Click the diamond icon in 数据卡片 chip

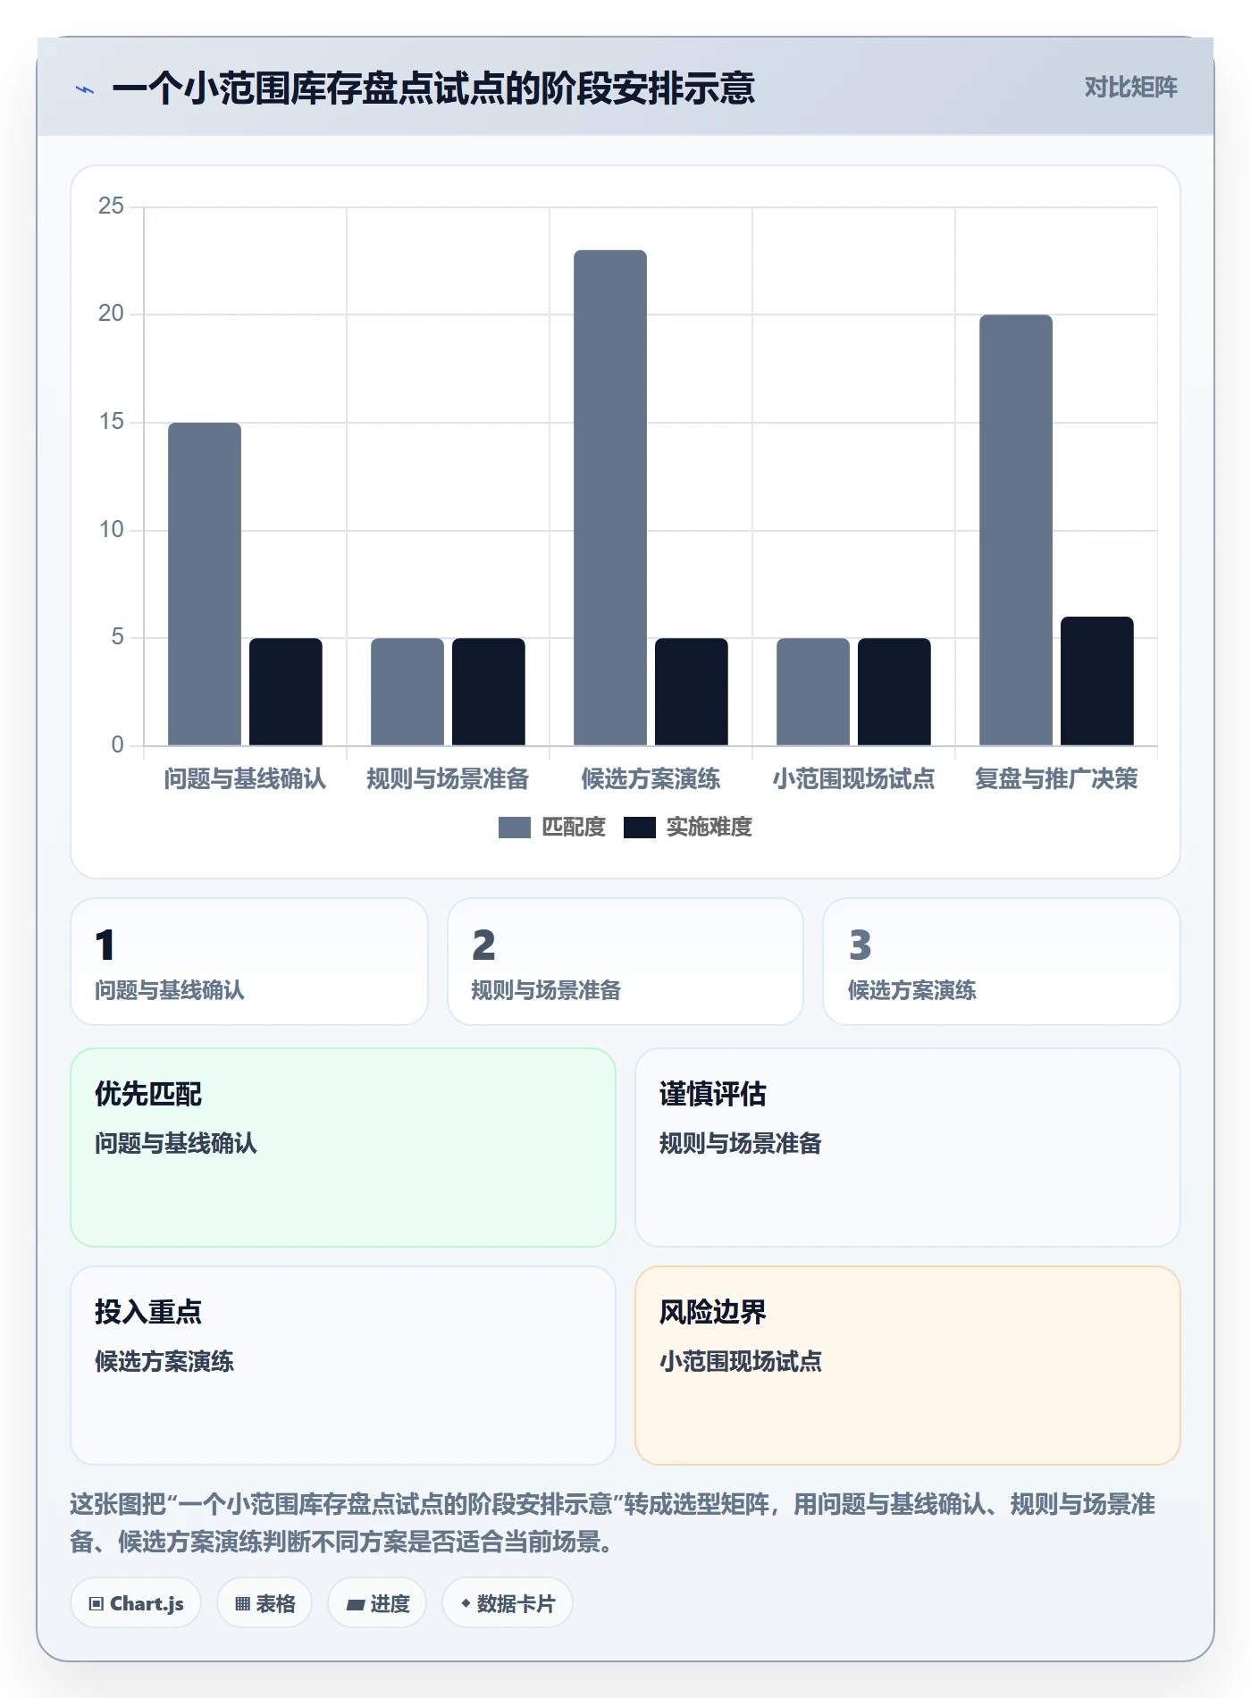point(466,1604)
